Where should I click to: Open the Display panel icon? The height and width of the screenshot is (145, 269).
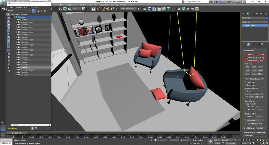(261, 14)
